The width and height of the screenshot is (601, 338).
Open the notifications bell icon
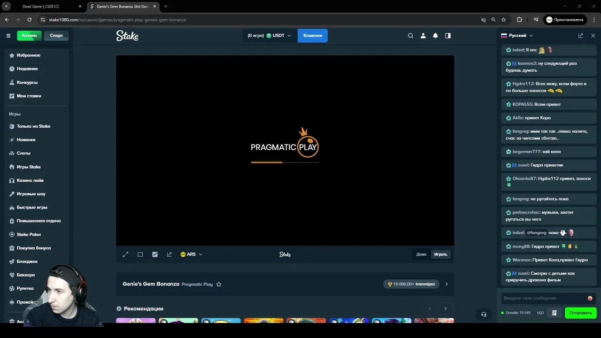click(x=435, y=36)
